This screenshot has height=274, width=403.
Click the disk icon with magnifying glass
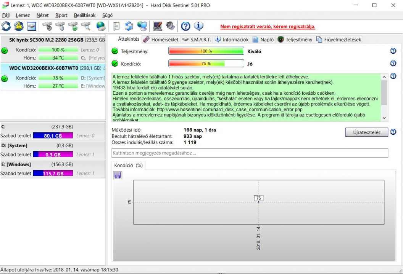click(x=86, y=26)
